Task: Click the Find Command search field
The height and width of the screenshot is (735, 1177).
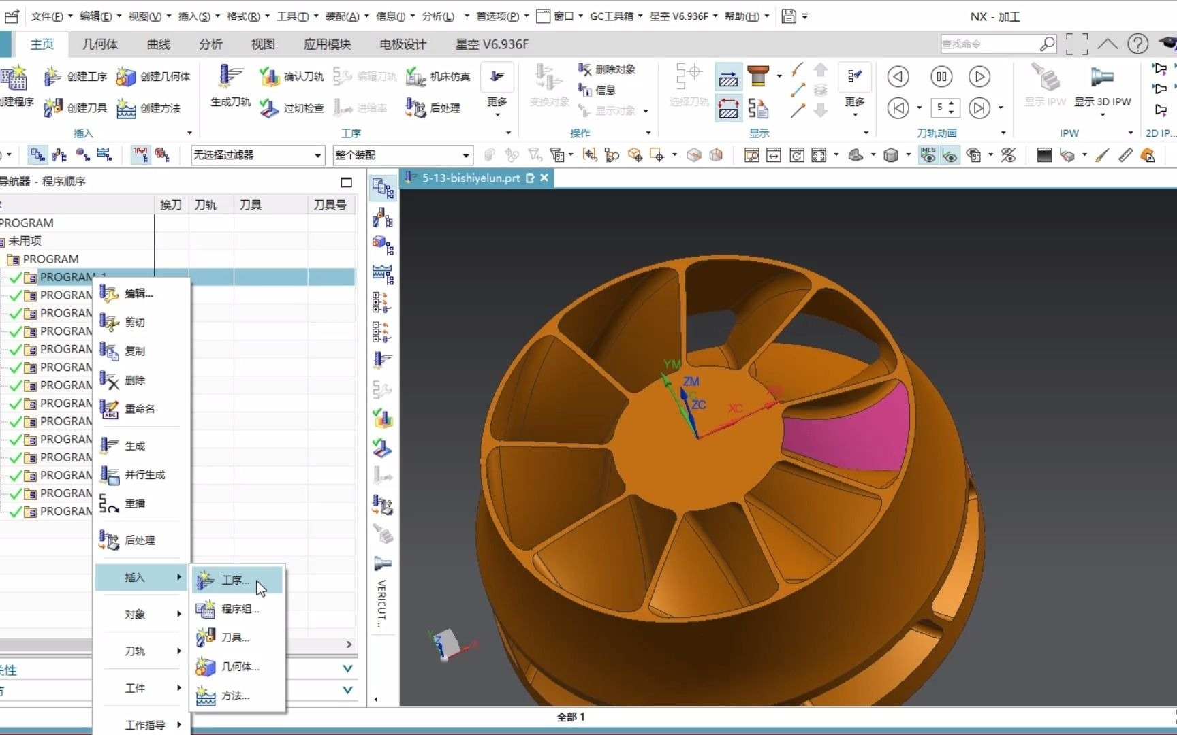Action: (990, 44)
